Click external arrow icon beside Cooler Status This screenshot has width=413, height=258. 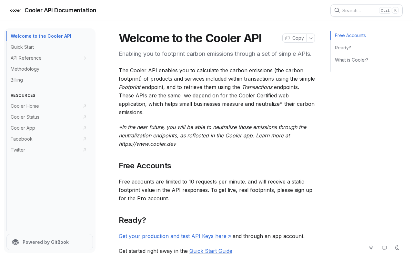[x=85, y=117]
